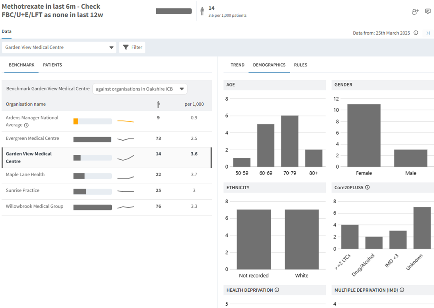The width and height of the screenshot is (434, 308).
Task: Click the 60-69 bar in the Age chart
Action: tap(266, 145)
